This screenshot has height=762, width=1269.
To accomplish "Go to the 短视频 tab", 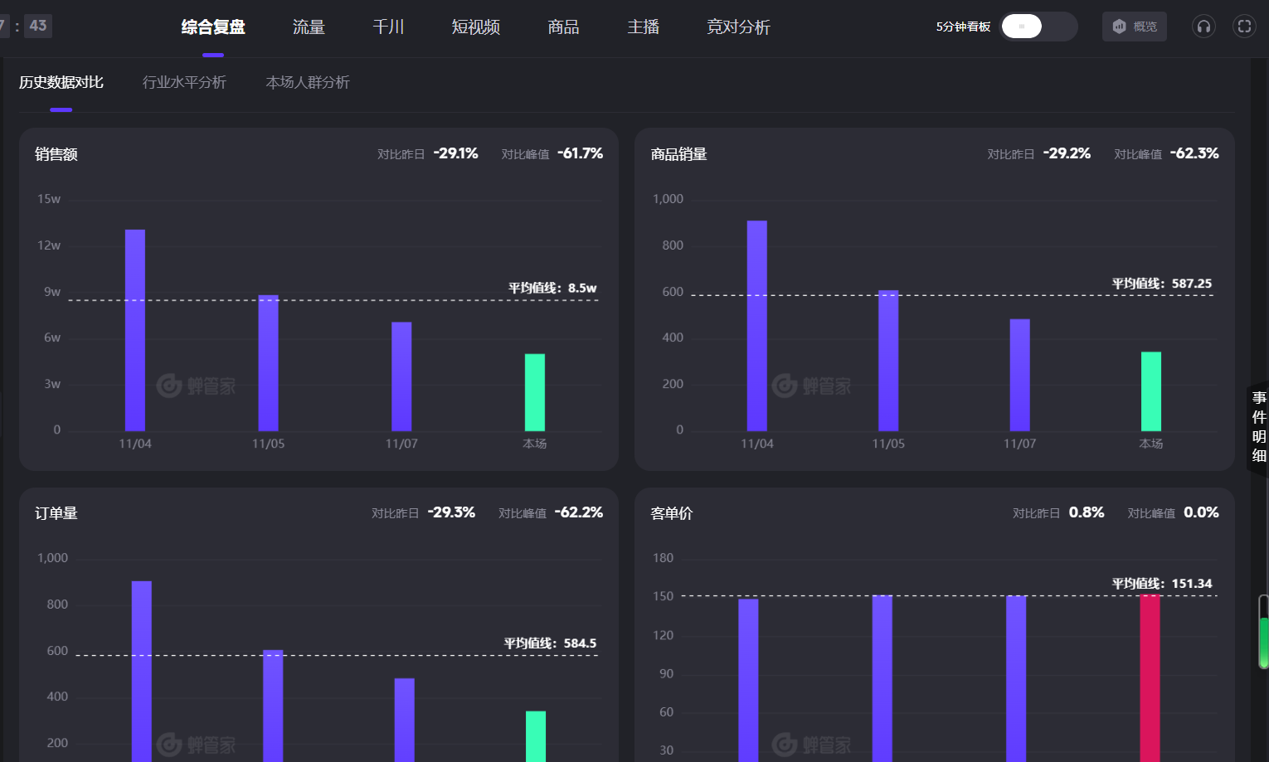I will 476,27.
